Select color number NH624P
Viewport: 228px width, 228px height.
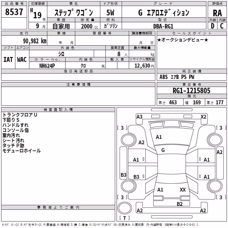click(x=47, y=66)
